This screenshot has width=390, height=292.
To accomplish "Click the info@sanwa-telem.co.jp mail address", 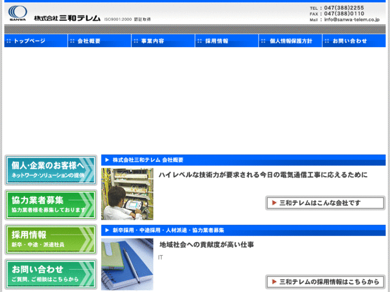I will (352, 20).
